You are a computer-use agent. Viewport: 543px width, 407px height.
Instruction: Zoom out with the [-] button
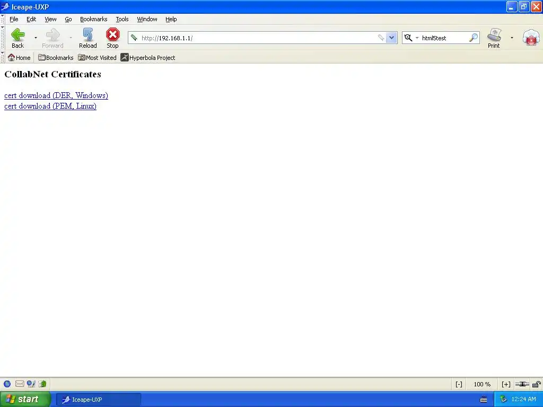click(x=459, y=384)
